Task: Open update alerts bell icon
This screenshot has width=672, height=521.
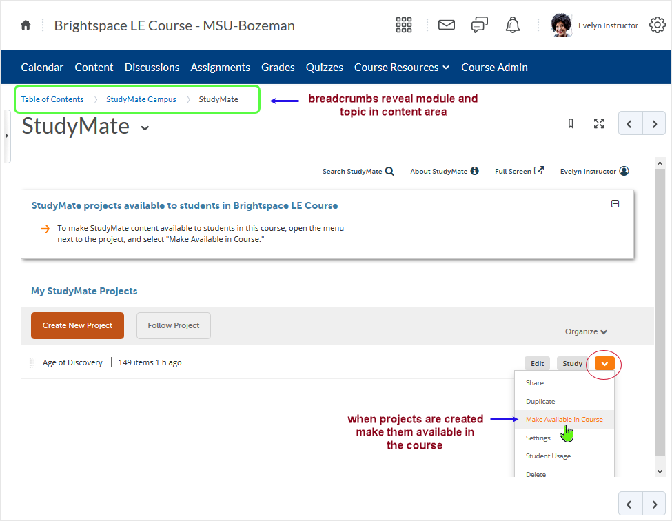Action: (513, 25)
